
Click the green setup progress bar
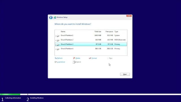click(x=10, y=94)
